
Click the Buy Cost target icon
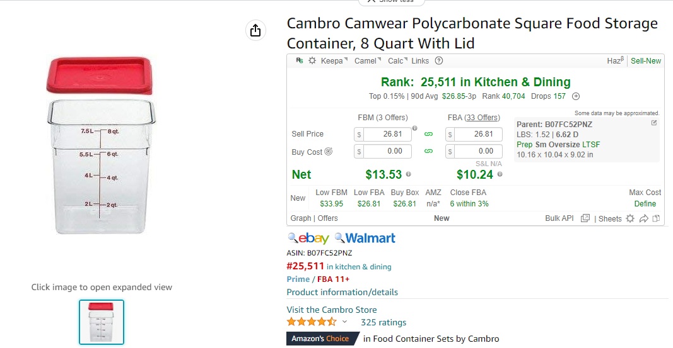click(329, 152)
